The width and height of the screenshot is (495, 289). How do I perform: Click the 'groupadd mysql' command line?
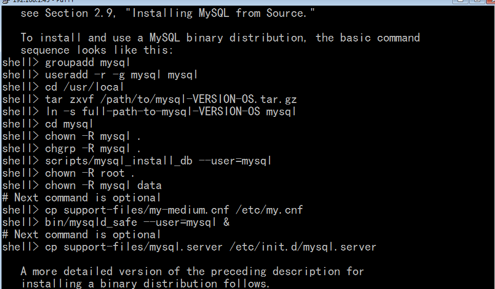[x=66, y=63]
